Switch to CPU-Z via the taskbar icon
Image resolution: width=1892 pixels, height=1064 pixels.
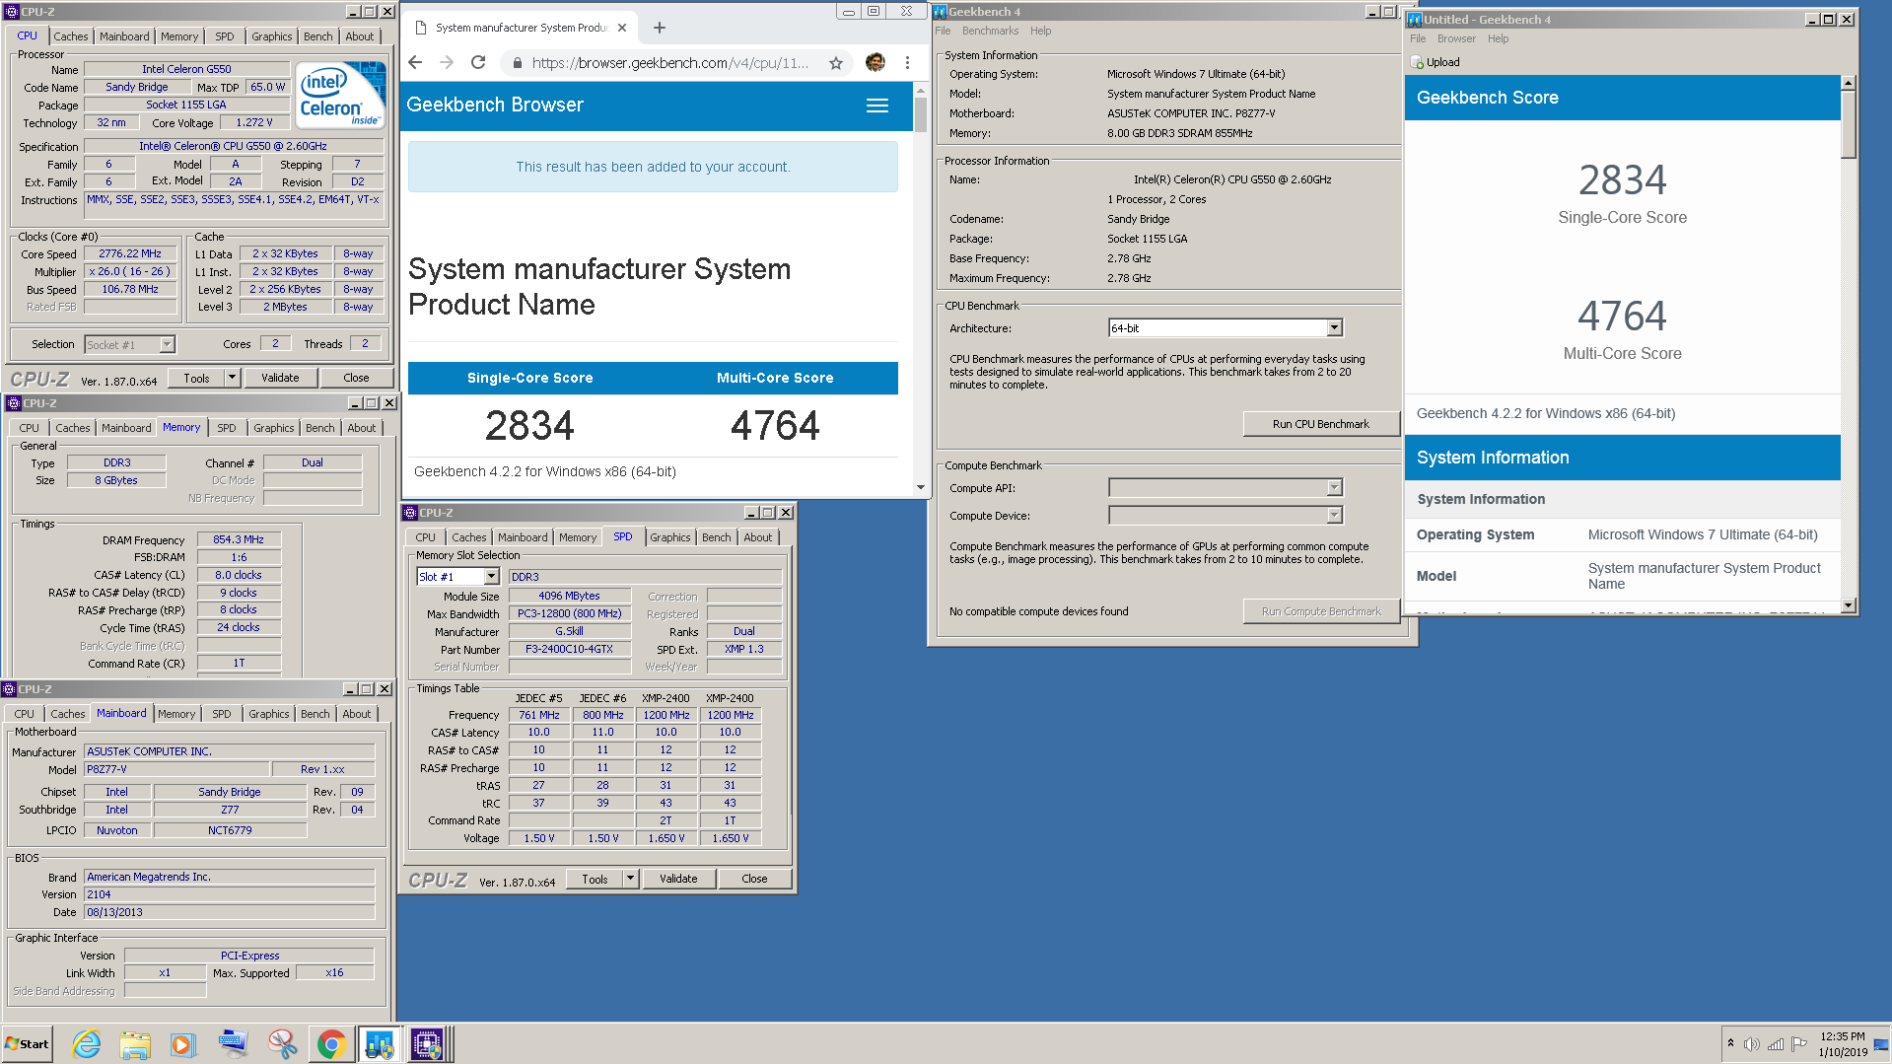coord(428,1043)
